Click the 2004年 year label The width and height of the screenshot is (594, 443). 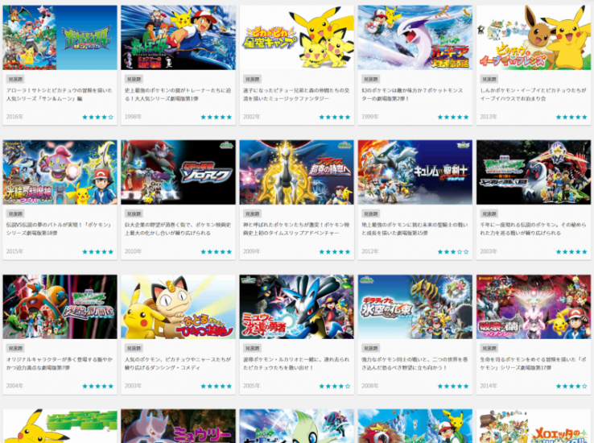(14, 386)
